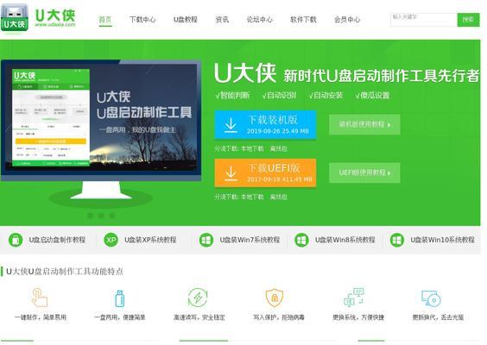Click the Win10 system tutorial Windows icon
This screenshot has height=345, width=487.
tap(396, 240)
